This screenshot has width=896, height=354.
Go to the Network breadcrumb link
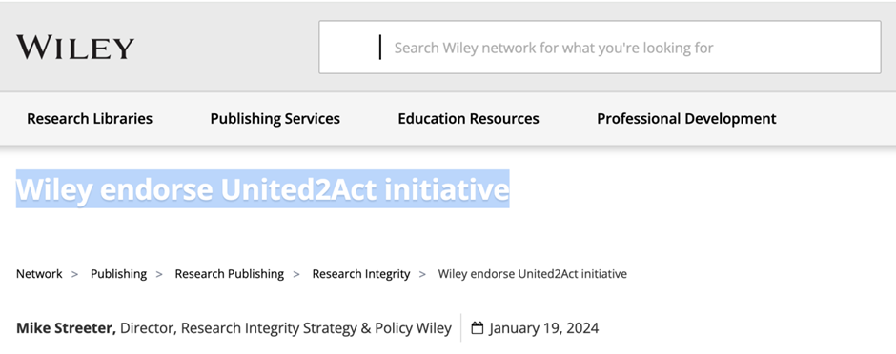[x=39, y=274]
